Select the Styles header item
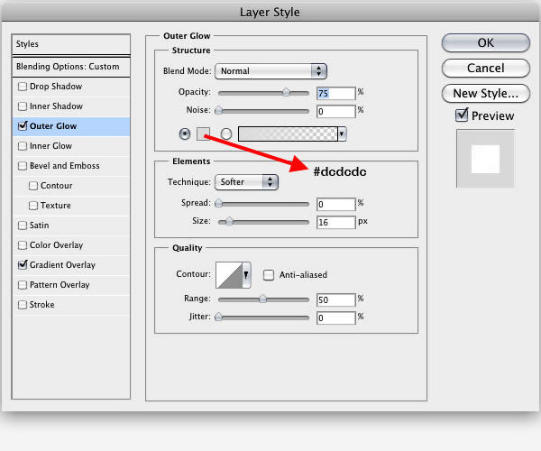This screenshot has height=451, width=541. tap(71, 44)
